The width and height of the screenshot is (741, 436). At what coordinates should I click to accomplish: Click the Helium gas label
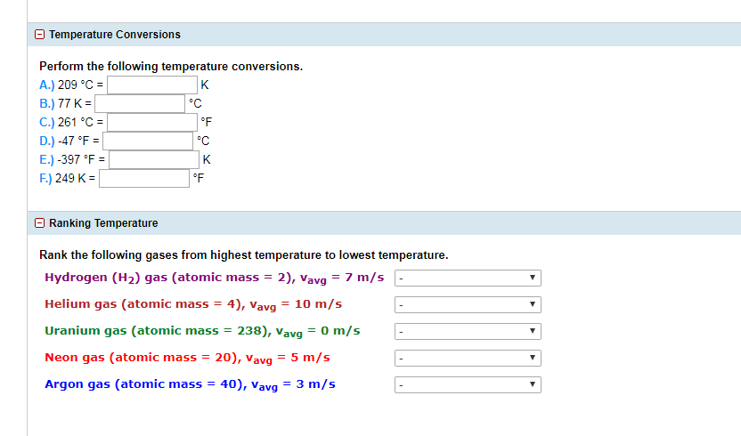(x=193, y=304)
